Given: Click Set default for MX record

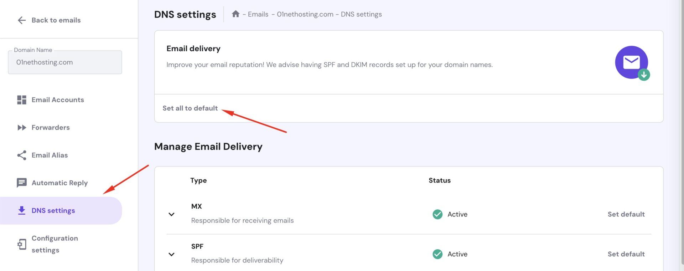Looking at the screenshot, I should coord(626,214).
